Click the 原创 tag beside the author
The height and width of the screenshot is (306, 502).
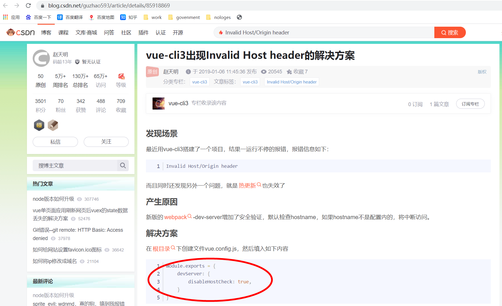(x=152, y=71)
